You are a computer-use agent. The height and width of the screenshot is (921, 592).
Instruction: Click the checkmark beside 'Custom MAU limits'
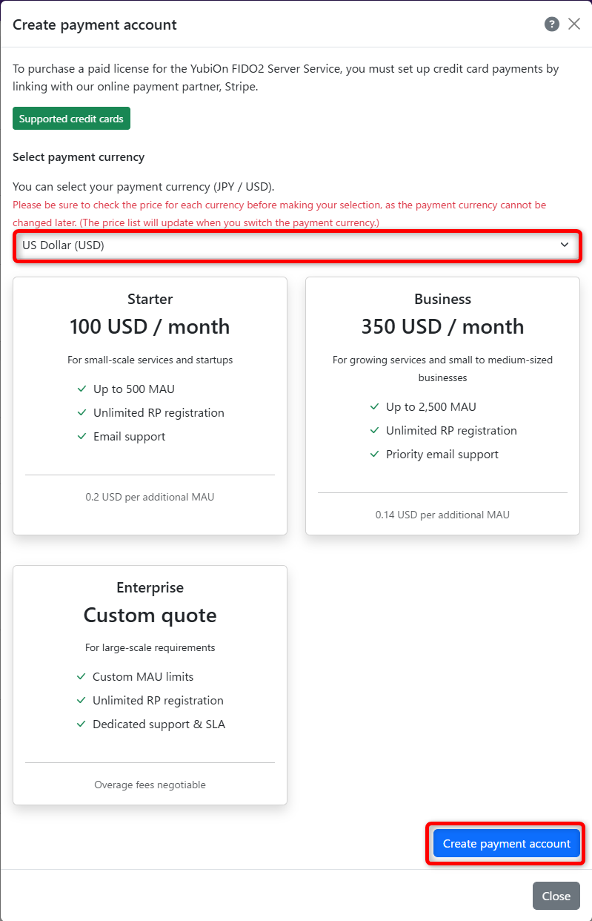[82, 676]
